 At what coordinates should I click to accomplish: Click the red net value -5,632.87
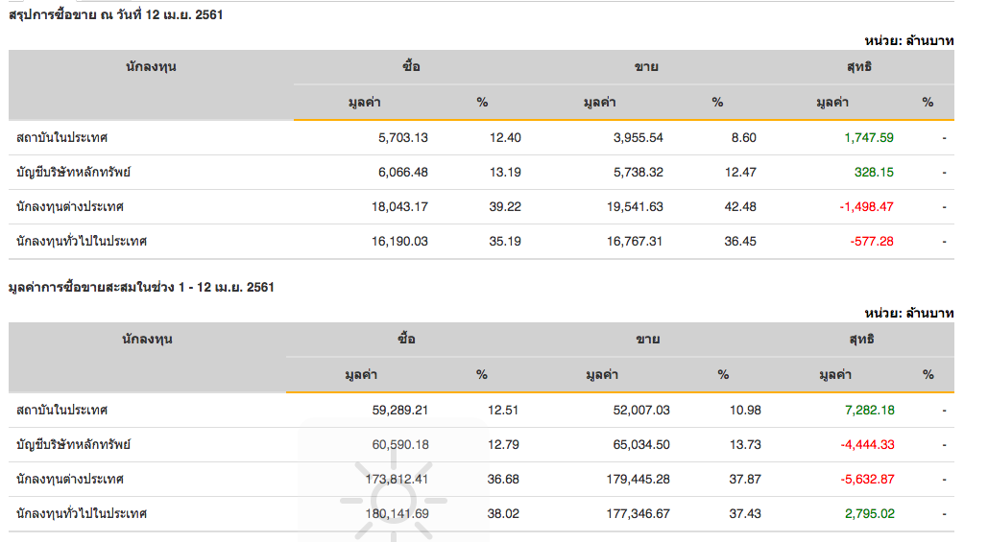coord(867,479)
